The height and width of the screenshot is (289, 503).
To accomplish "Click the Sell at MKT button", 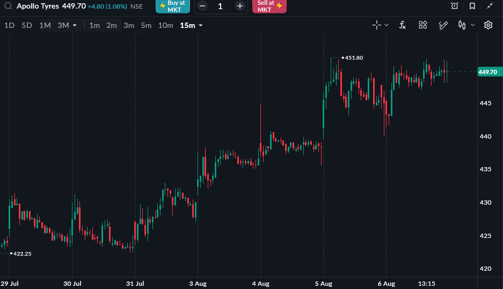I will point(269,6).
